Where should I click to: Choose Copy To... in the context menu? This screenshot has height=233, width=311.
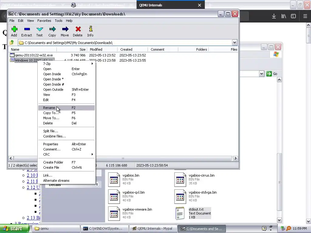pyautogui.click(x=66, y=113)
